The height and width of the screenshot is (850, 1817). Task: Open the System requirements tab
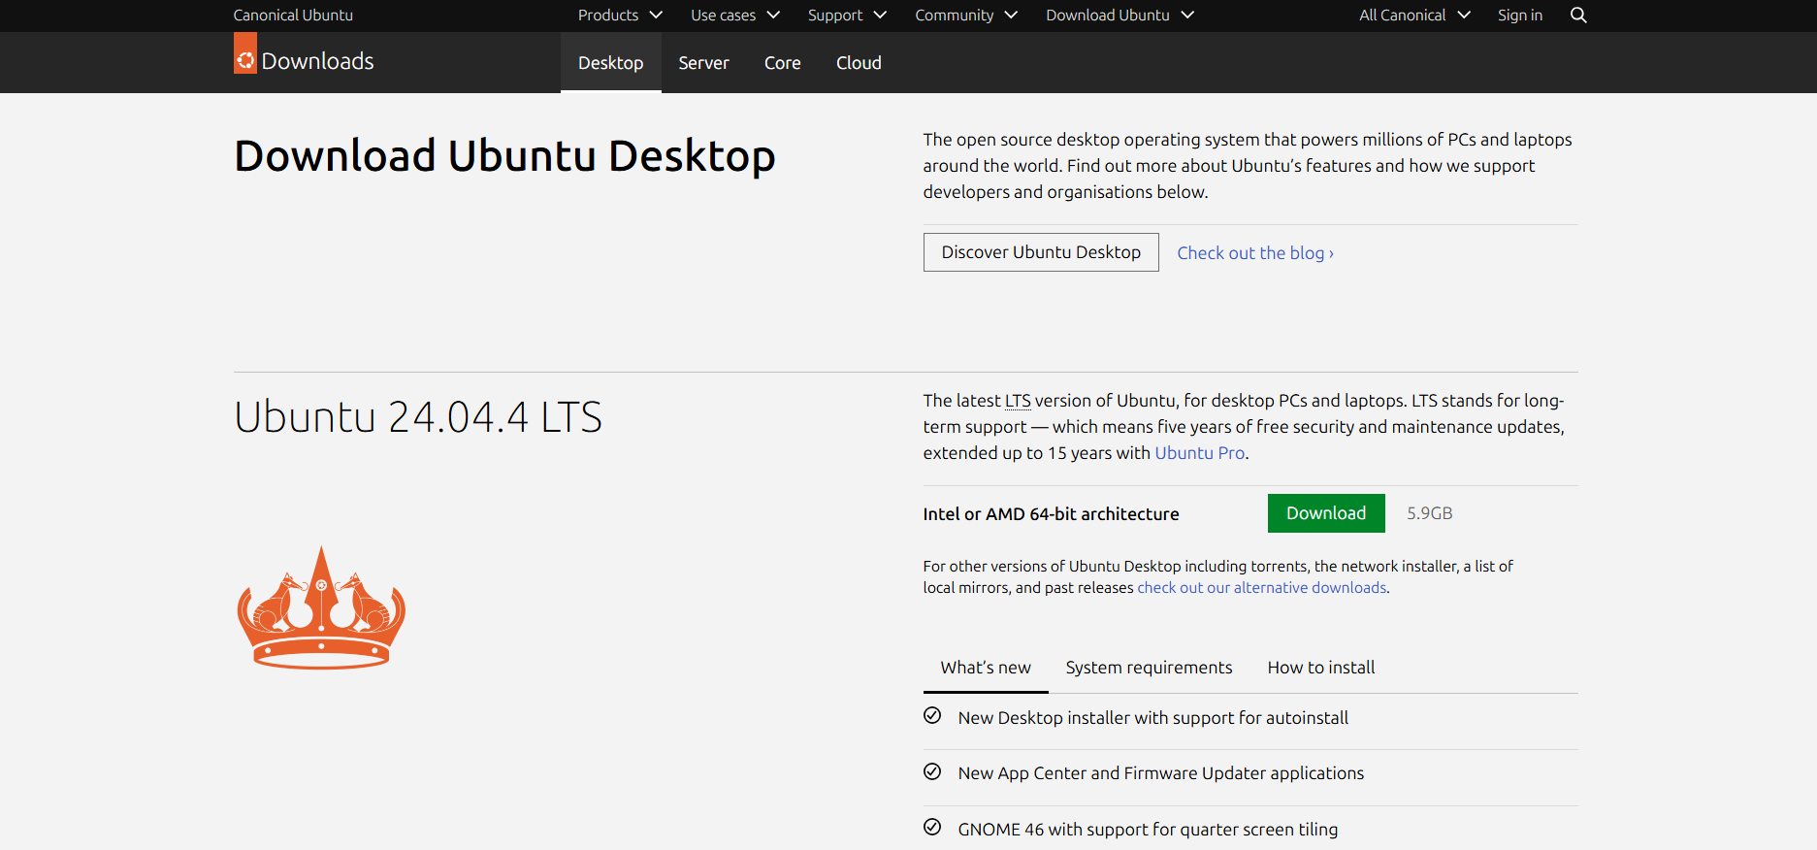pyautogui.click(x=1149, y=668)
